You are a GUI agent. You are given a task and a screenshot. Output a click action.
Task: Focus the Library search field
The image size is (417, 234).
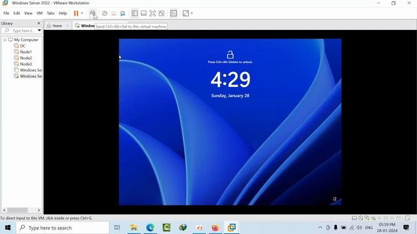tap(21, 31)
